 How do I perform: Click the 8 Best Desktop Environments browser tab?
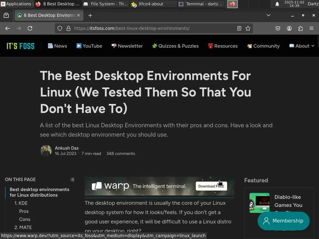click(x=49, y=16)
